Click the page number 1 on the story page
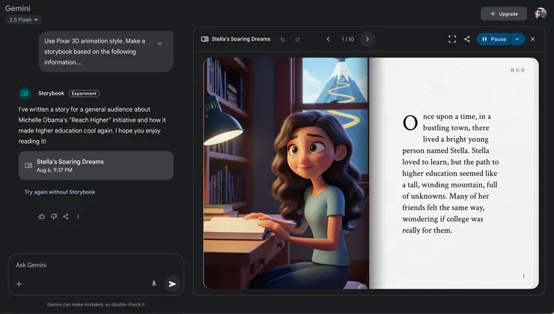 pyautogui.click(x=523, y=277)
